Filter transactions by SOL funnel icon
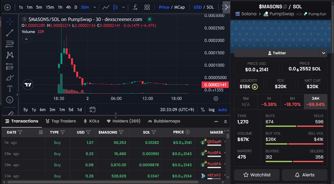The height and width of the screenshot is (184, 334). [x=154, y=132]
